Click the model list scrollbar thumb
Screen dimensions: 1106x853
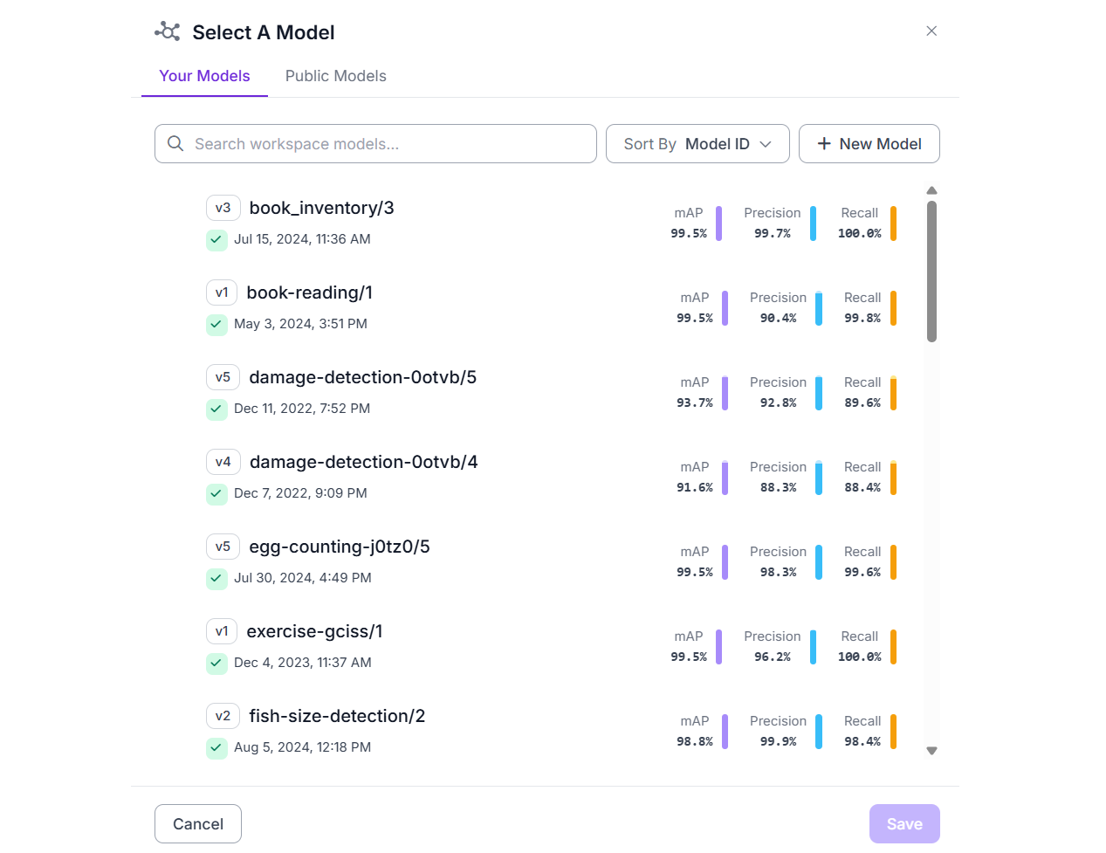931,271
